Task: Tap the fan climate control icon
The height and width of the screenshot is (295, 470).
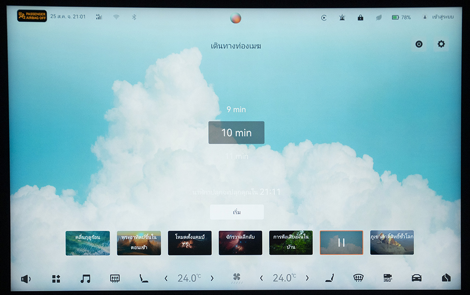Action: click(237, 278)
